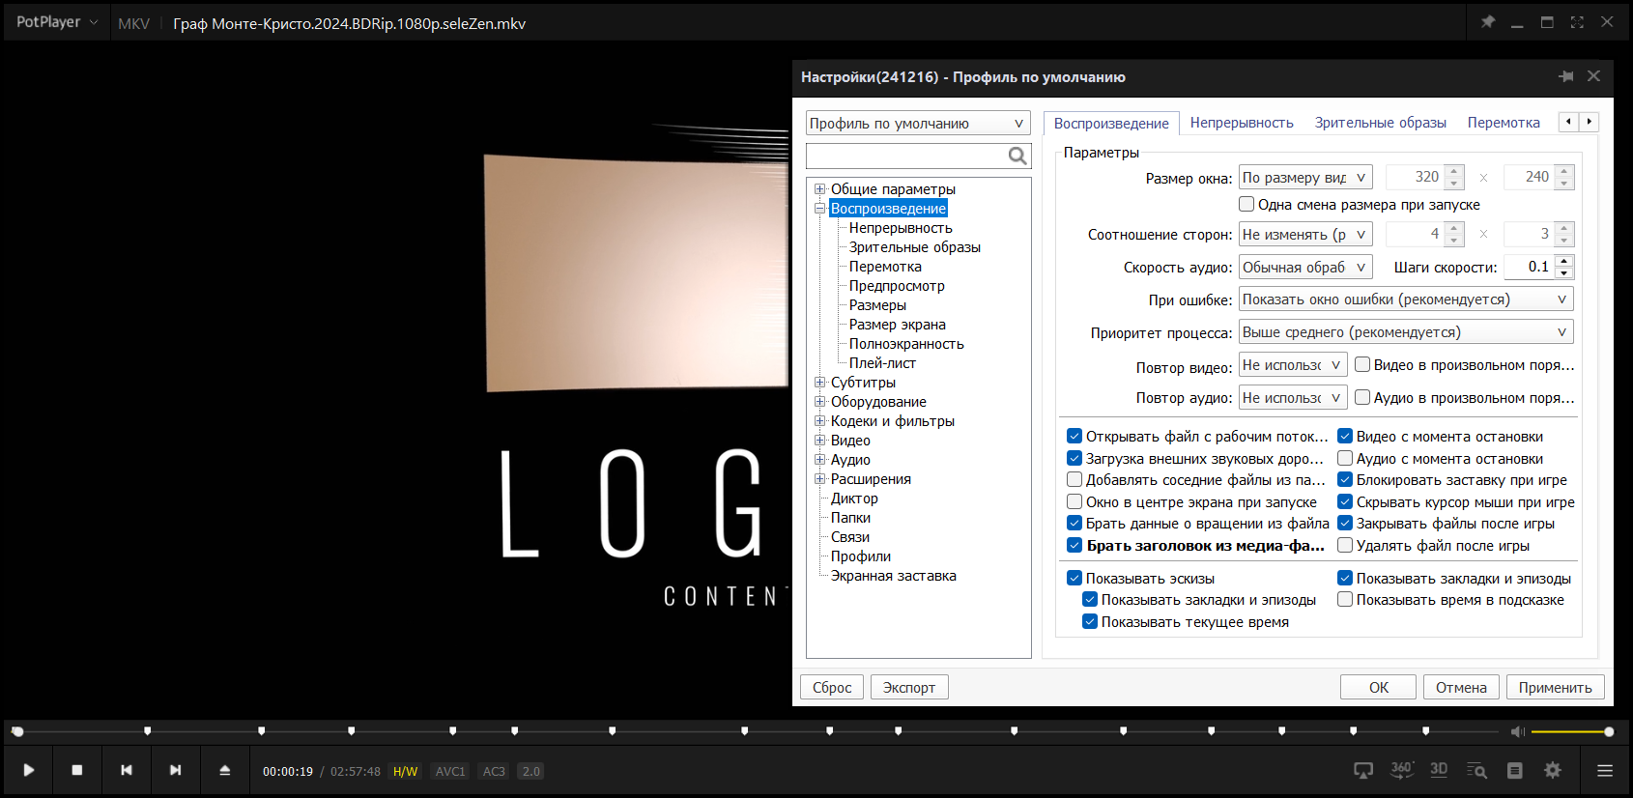The height and width of the screenshot is (798, 1633).
Task: Open the playlist panel icon
Action: click(x=1515, y=770)
